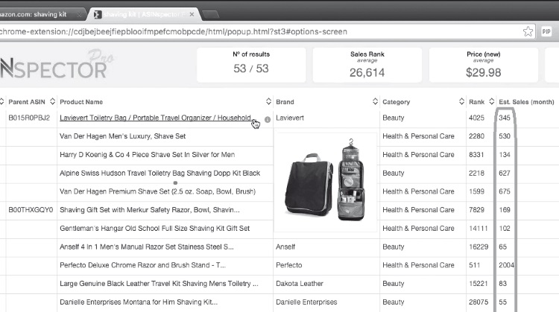Screen dimensions: 559x312
Task: Click the browser address bar URL
Action: click(224, 32)
